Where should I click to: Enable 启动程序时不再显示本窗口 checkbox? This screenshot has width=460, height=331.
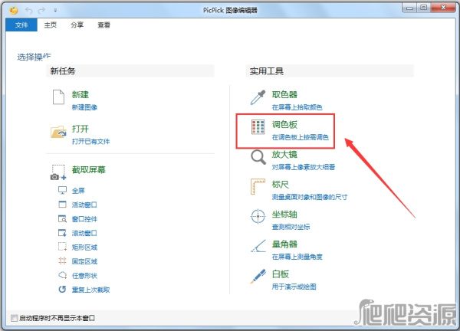[x=14, y=318]
